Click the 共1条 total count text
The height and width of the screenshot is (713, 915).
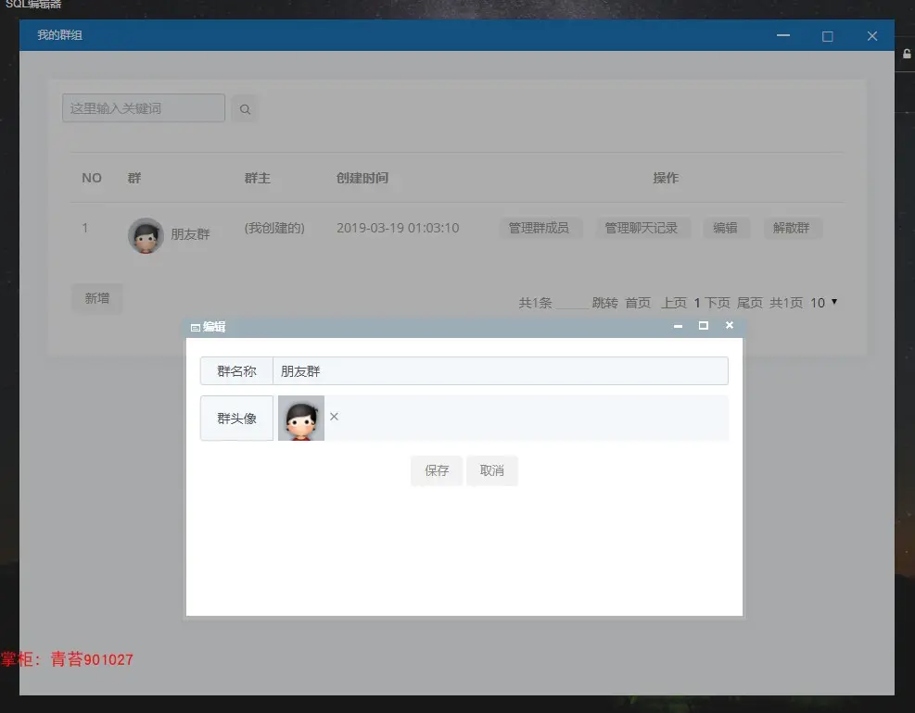coord(535,303)
